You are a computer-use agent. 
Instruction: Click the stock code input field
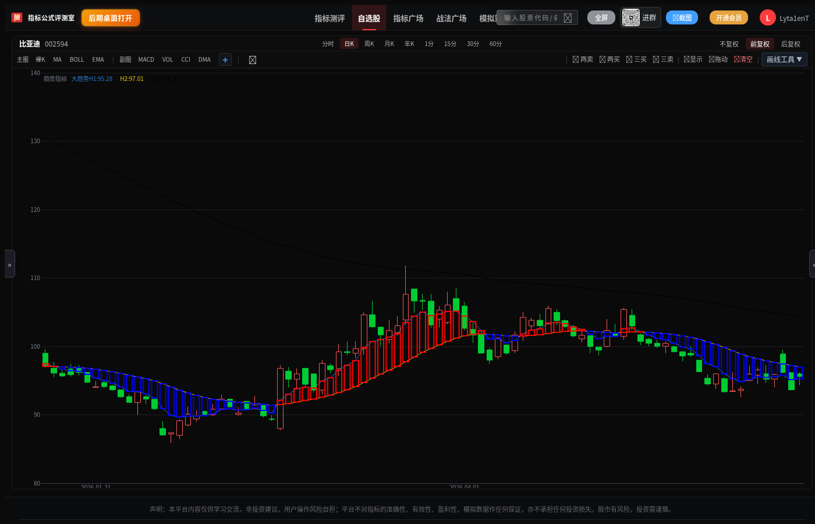(x=531, y=18)
